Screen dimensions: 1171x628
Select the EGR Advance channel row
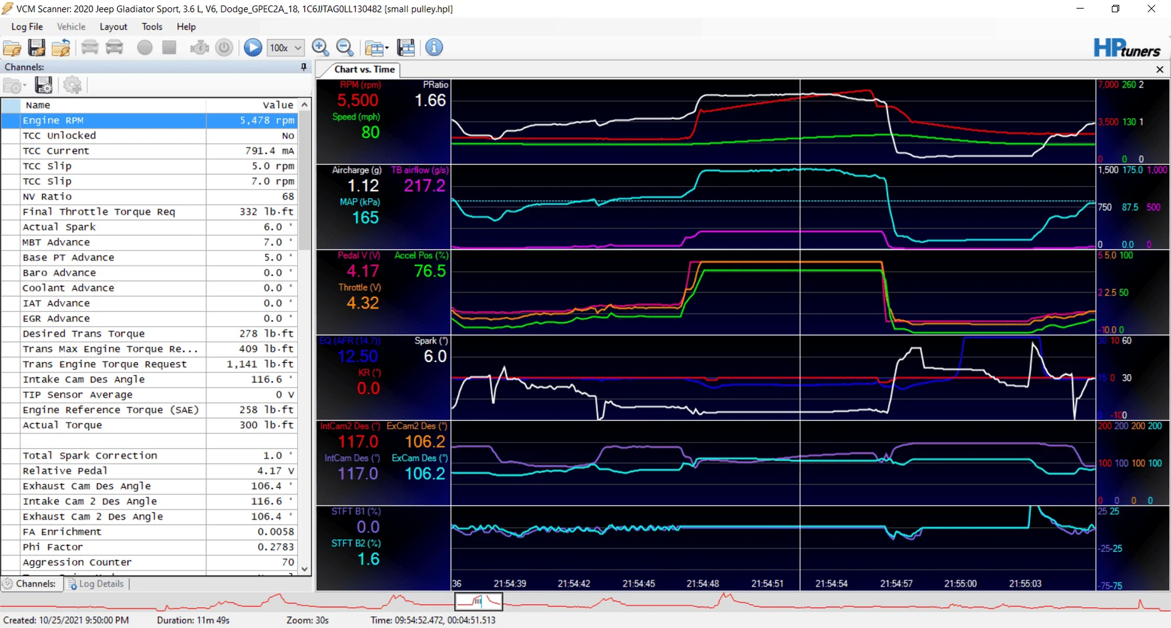tap(150, 318)
